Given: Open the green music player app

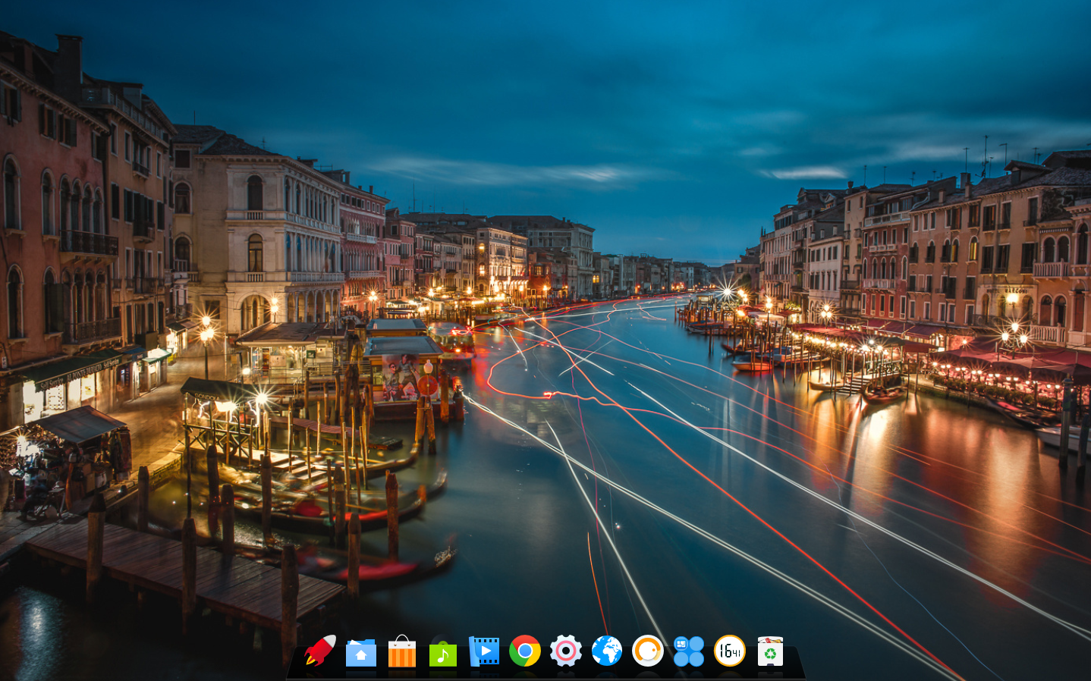Looking at the screenshot, I should pos(443,651).
